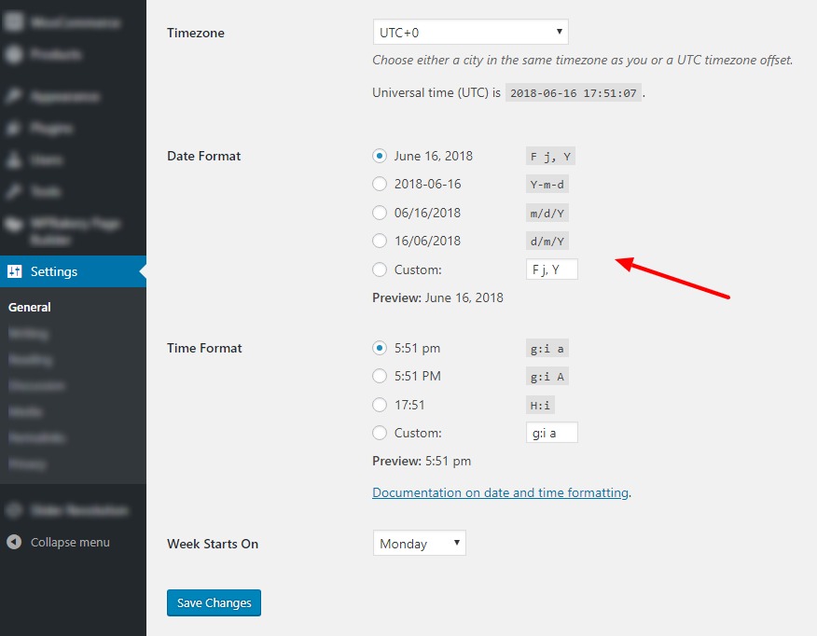Open Documentation on date and time formatting

coord(500,492)
